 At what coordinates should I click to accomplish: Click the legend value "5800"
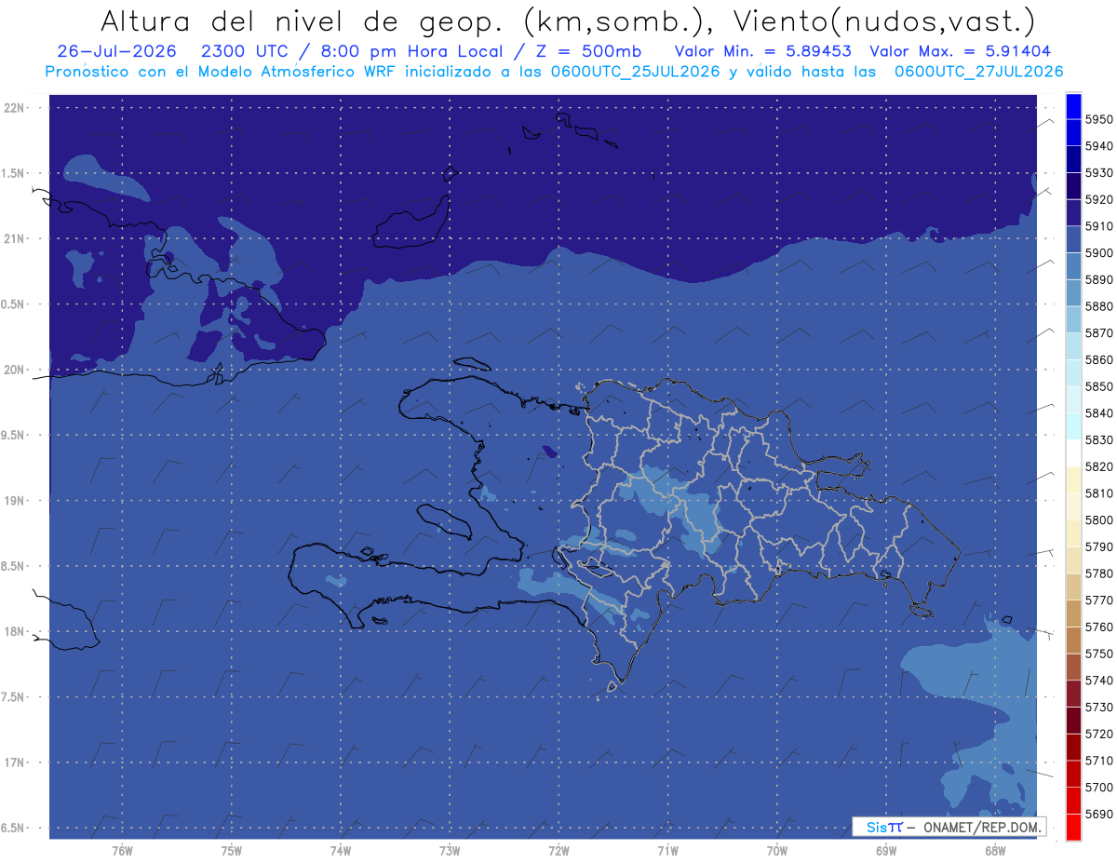tap(1098, 519)
